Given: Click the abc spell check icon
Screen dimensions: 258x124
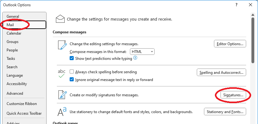Looking at the screenshot, I should [62, 74].
